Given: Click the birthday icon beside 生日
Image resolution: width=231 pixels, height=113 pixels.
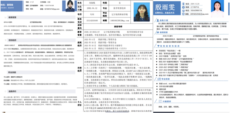Looking at the screenshot, I should click(x=183, y=4).
